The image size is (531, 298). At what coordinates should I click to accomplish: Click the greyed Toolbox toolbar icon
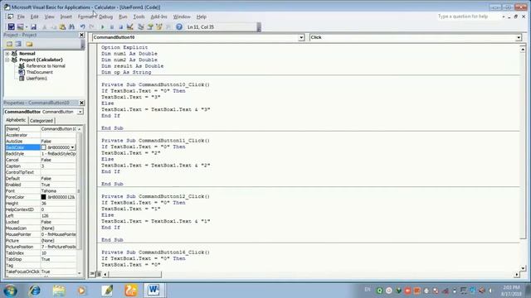tap(168, 26)
